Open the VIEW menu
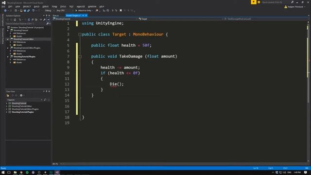The height and width of the screenshot is (175, 311). coord(17,6)
